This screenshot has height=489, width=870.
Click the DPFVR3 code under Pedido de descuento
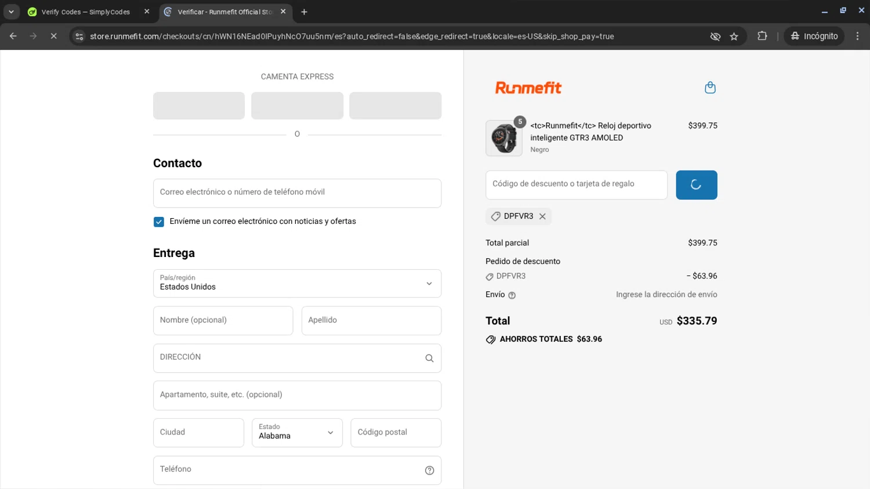coord(511,276)
